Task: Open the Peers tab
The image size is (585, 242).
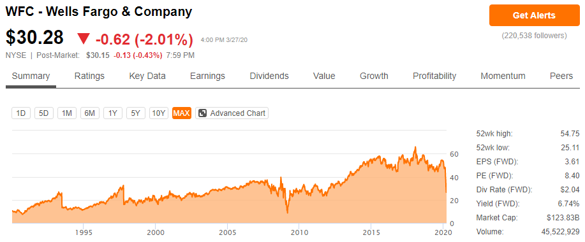Action: pyautogui.click(x=561, y=76)
